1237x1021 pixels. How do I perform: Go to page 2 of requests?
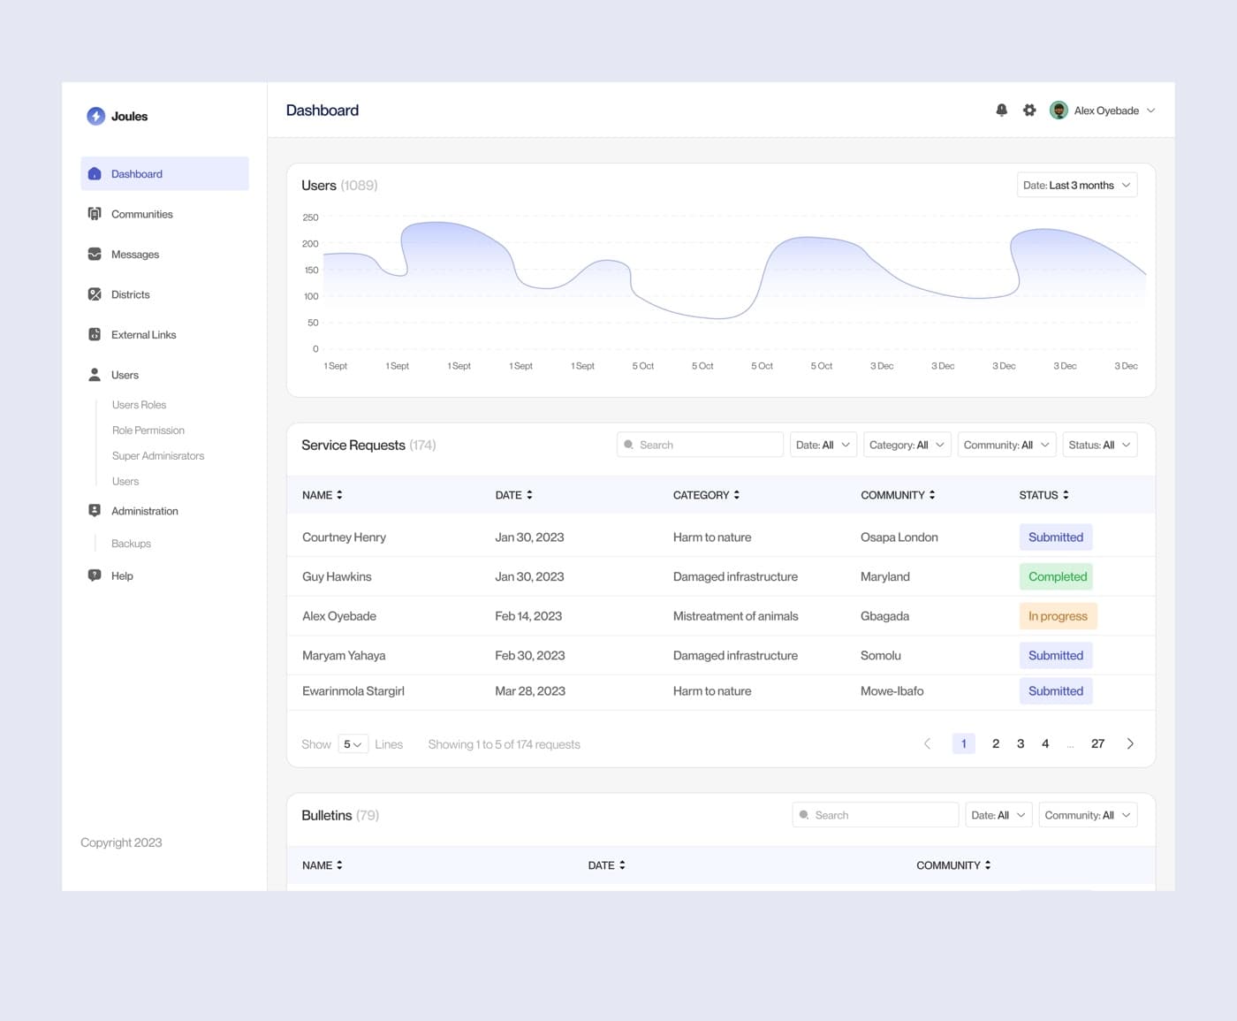[x=996, y=743]
